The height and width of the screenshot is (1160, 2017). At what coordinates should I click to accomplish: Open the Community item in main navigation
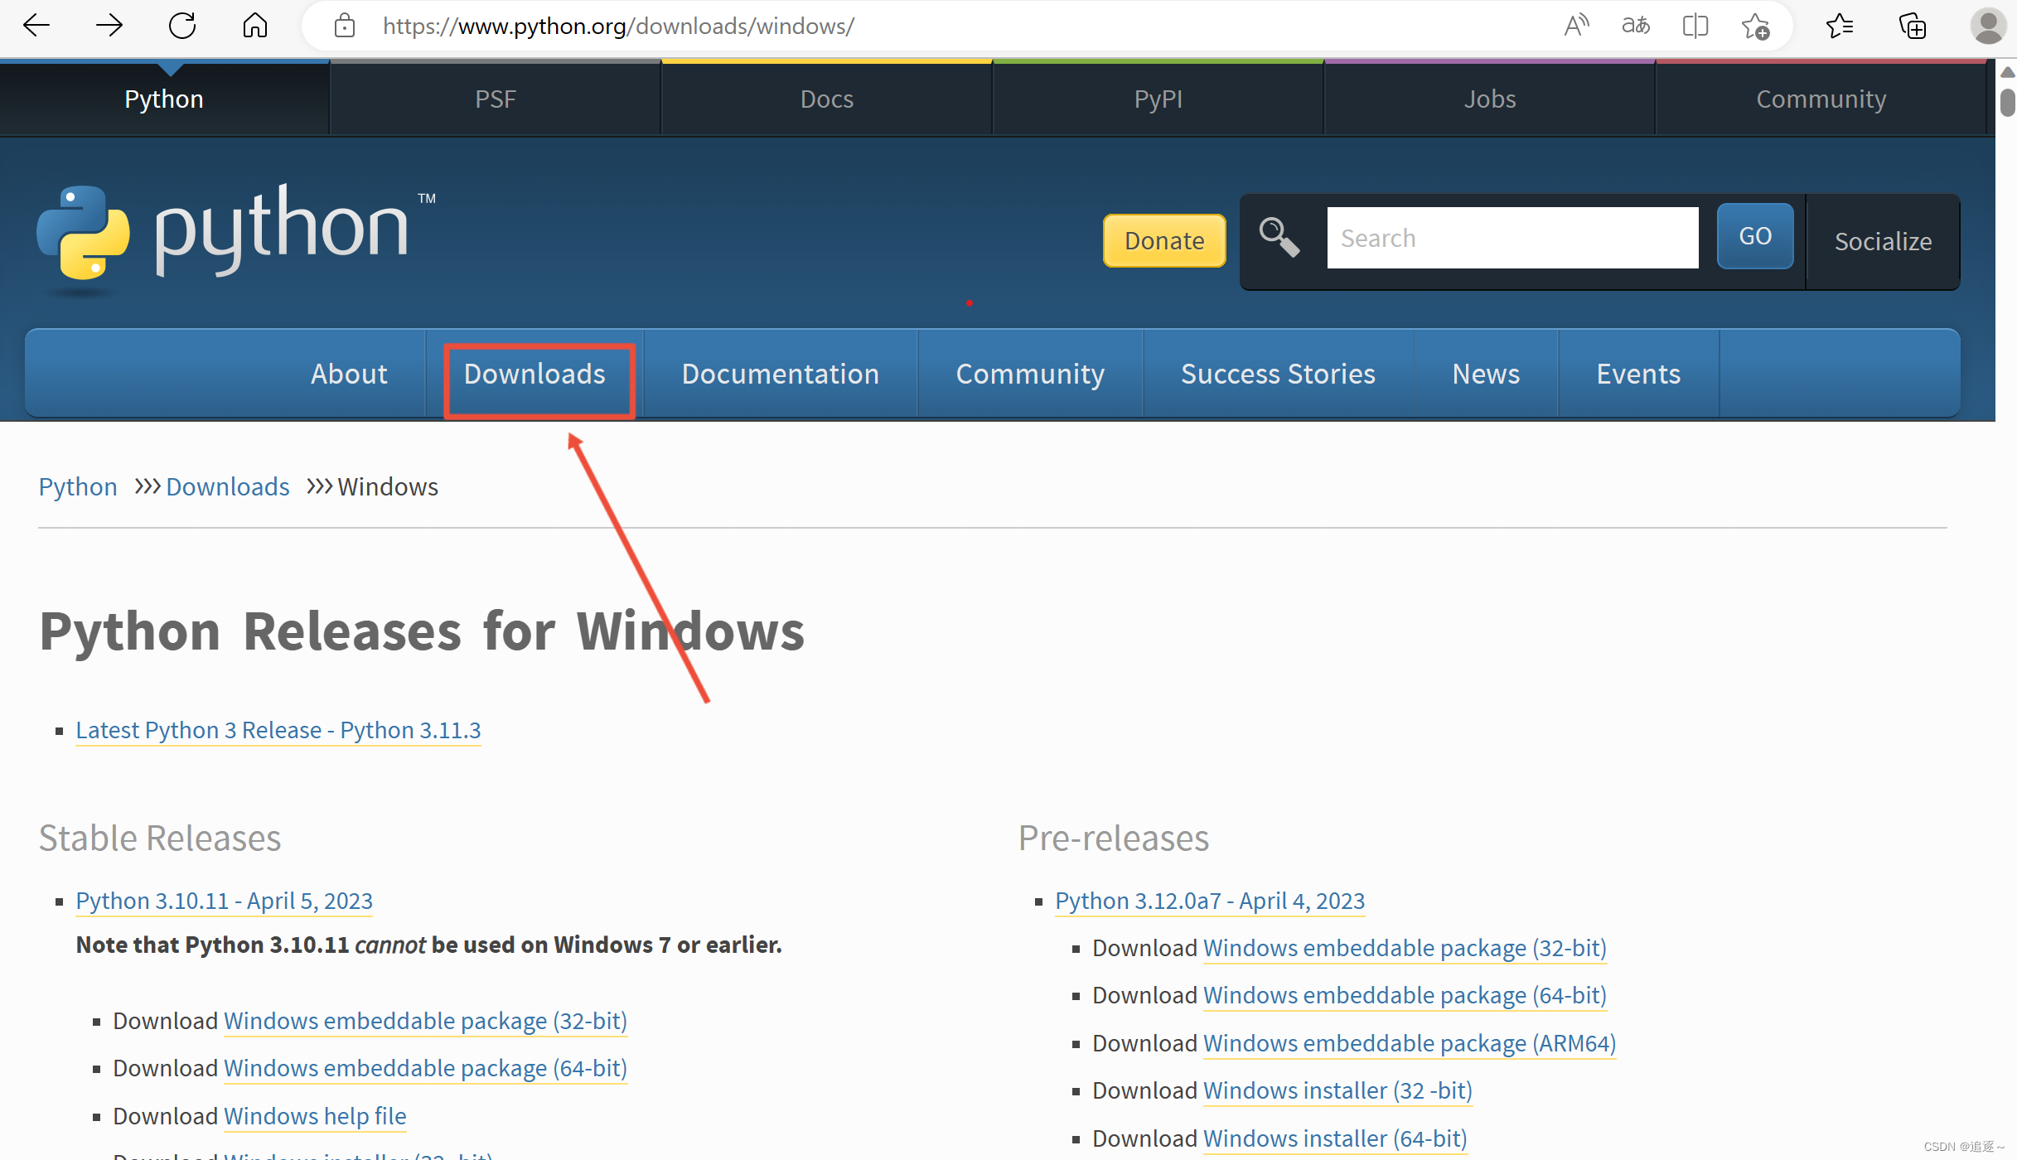point(1030,374)
